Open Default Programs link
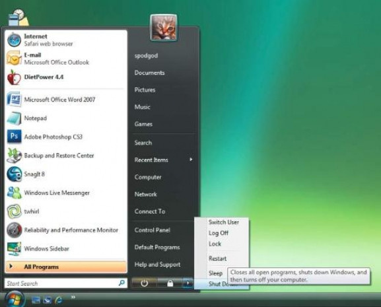 (157, 248)
